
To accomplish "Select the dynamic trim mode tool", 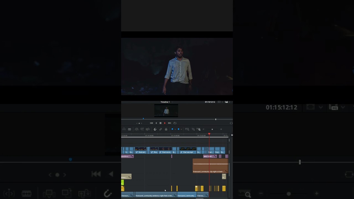I will tap(124, 129).
